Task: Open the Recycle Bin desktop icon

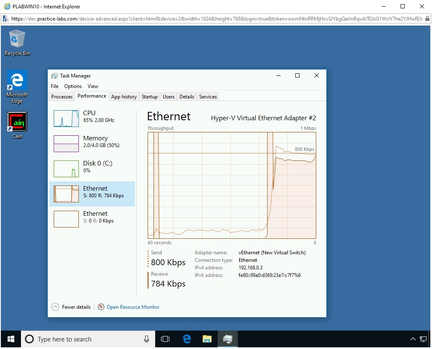Action: coord(17,42)
